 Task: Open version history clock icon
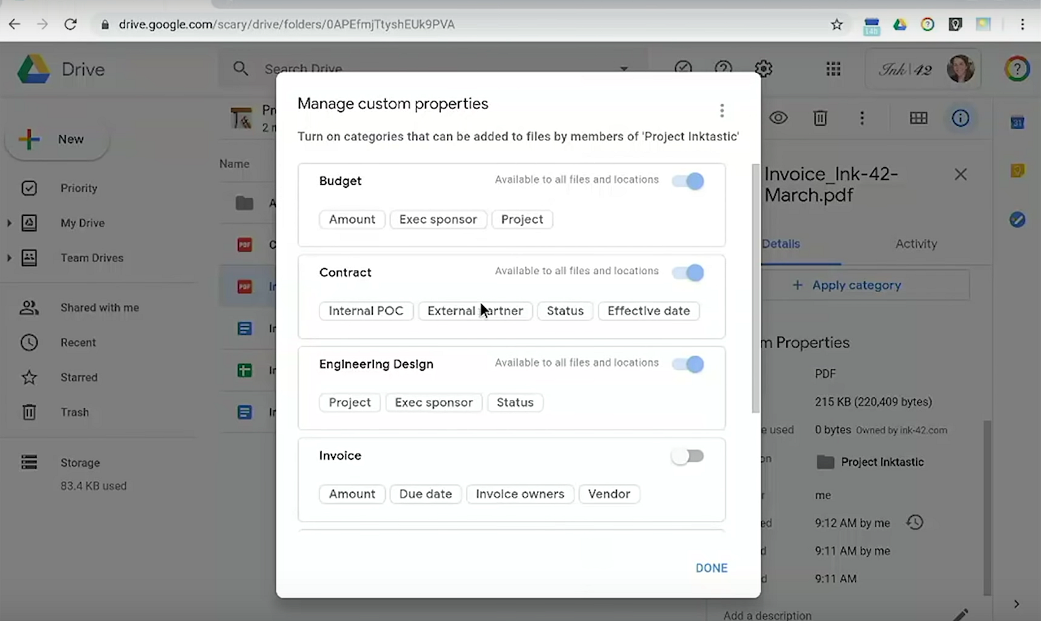[x=915, y=522]
